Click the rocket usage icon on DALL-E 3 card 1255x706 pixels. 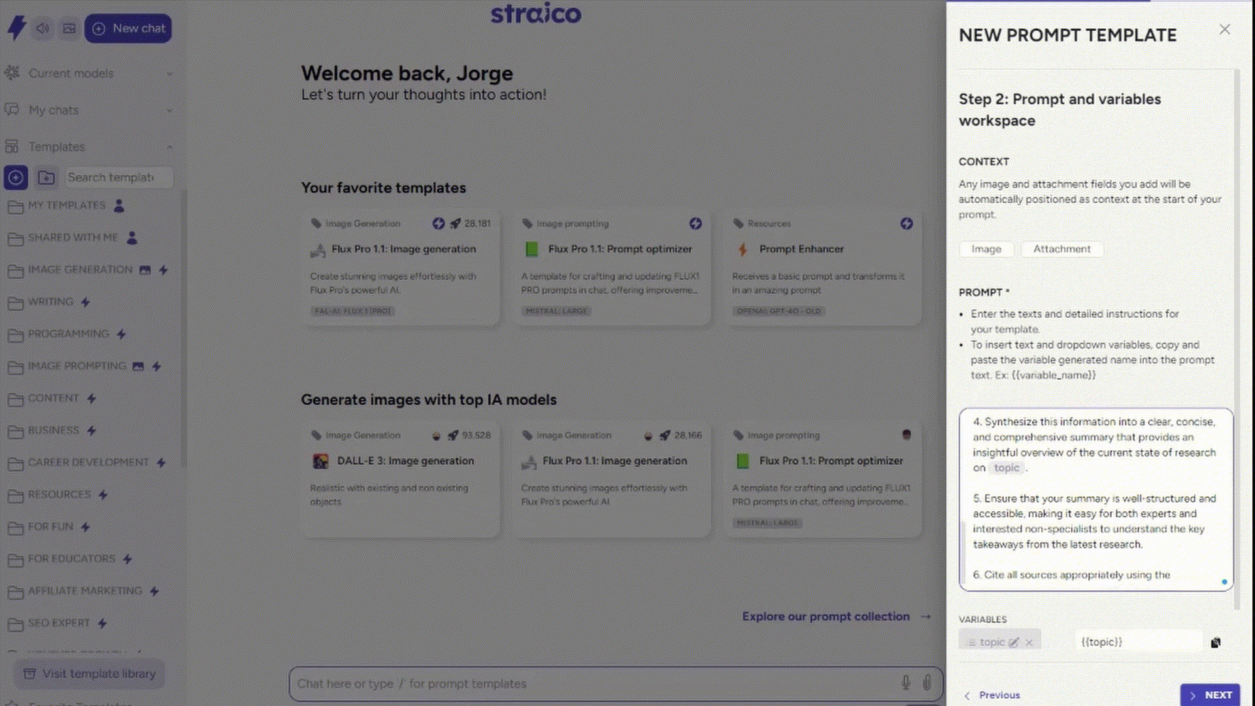pyautogui.click(x=453, y=435)
